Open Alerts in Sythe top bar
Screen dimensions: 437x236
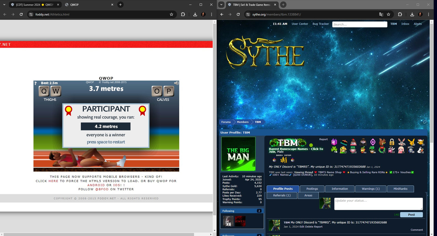(418, 24)
